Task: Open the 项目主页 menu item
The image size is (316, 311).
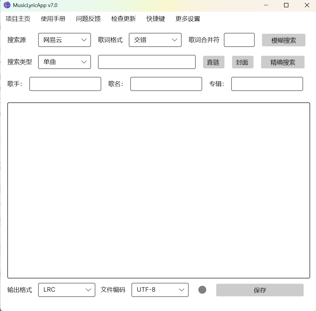Action: coord(18,19)
